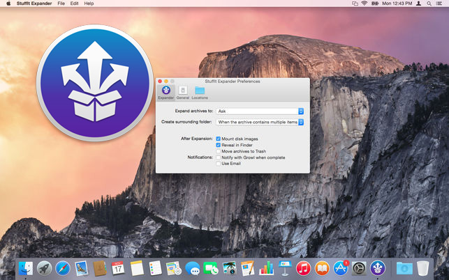The height and width of the screenshot is (280, 449).
Task: Open the App Store from the Dock
Action: click(340, 268)
